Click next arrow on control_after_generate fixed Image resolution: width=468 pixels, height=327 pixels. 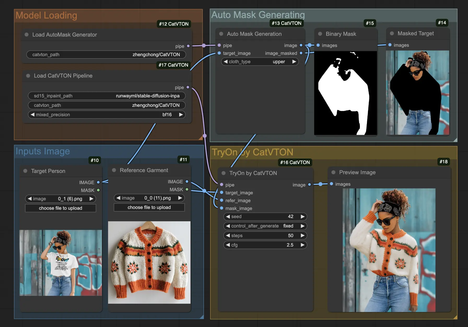pyautogui.click(x=303, y=226)
